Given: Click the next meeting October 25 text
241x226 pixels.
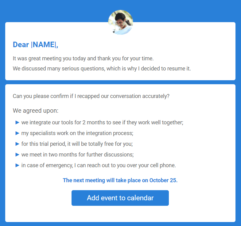Looking at the screenshot, I should pyautogui.click(x=120, y=180).
